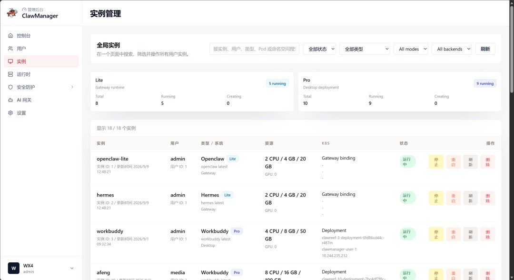
Task: Click the hermes instance name
Action: (x=105, y=195)
